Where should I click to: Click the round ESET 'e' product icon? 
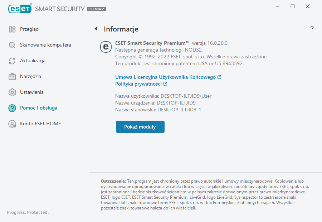click(x=106, y=47)
